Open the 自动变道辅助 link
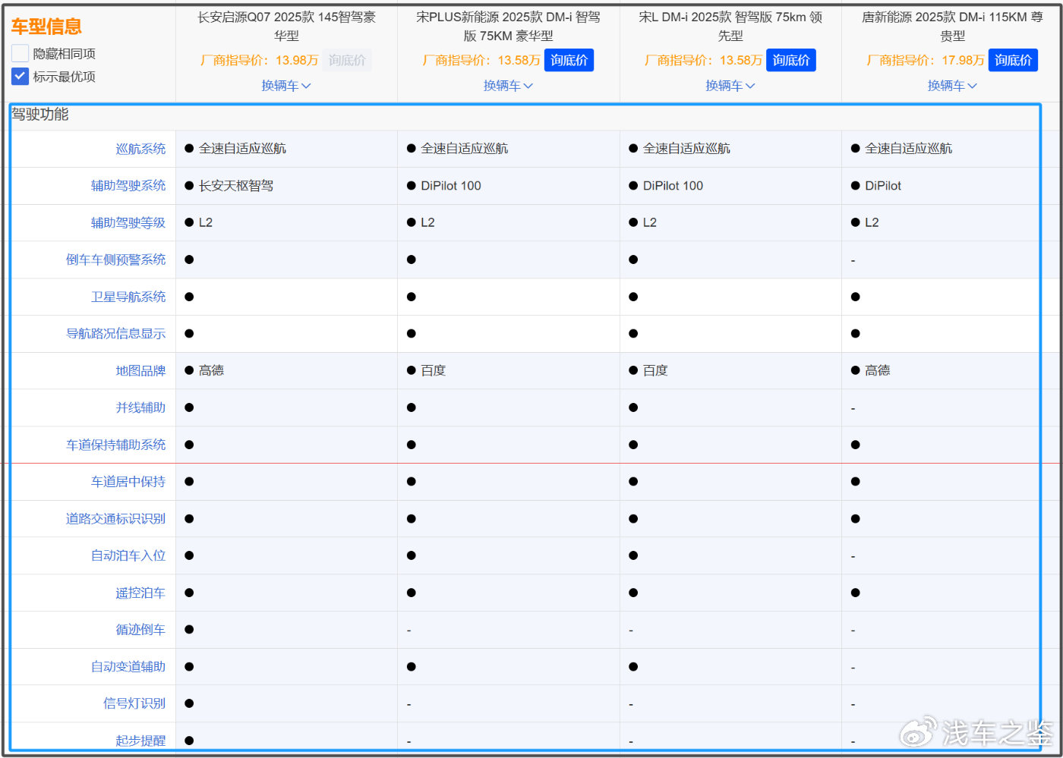The width and height of the screenshot is (1063, 758). point(128,667)
